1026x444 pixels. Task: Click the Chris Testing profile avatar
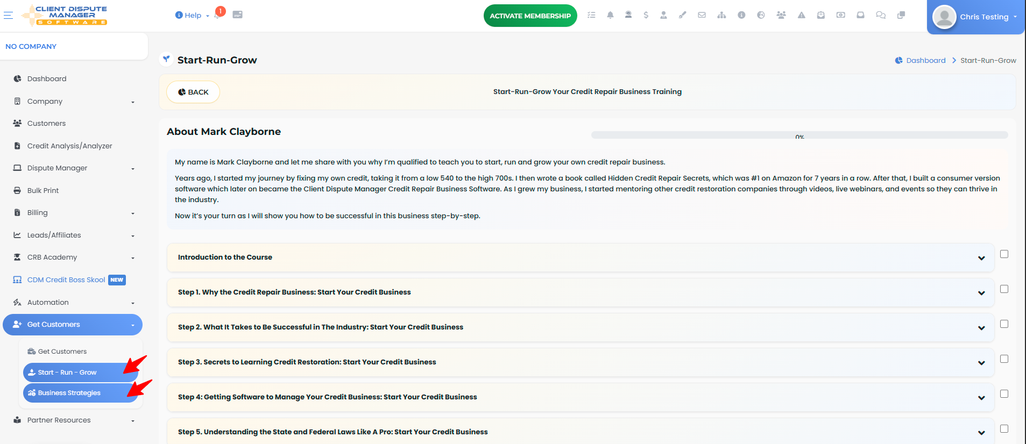point(944,17)
